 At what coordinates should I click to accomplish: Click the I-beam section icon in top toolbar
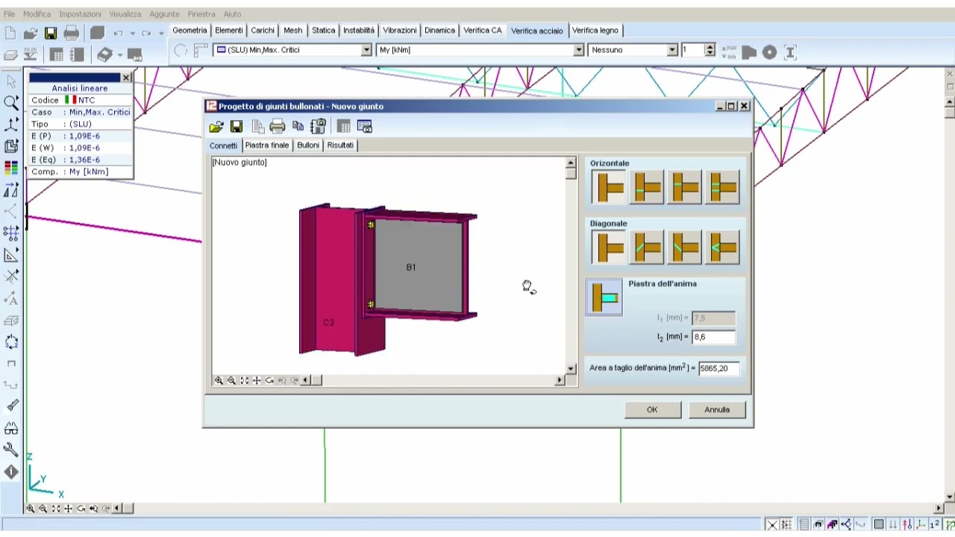(790, 51)
